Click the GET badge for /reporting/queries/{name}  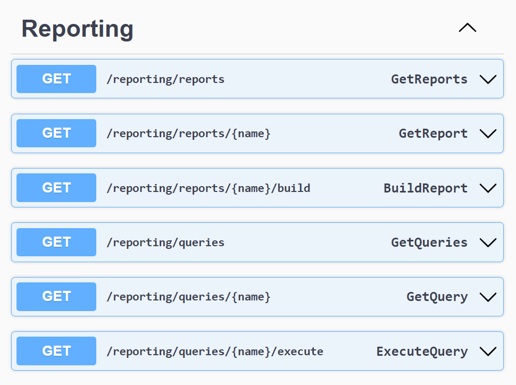click(56, 297)
